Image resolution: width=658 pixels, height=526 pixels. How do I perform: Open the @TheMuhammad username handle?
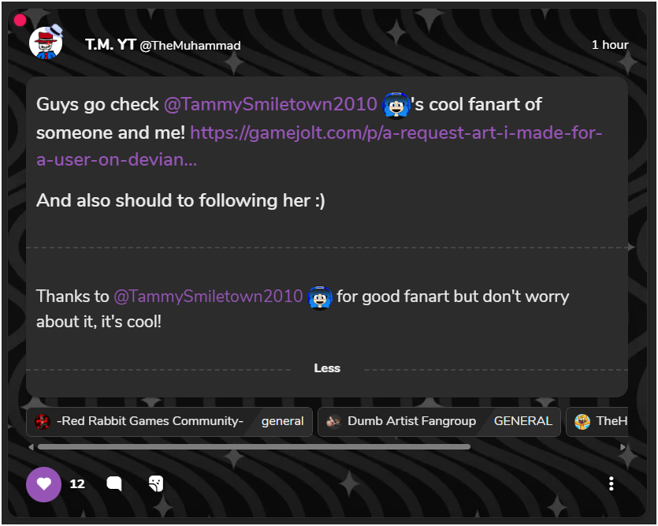190,46
